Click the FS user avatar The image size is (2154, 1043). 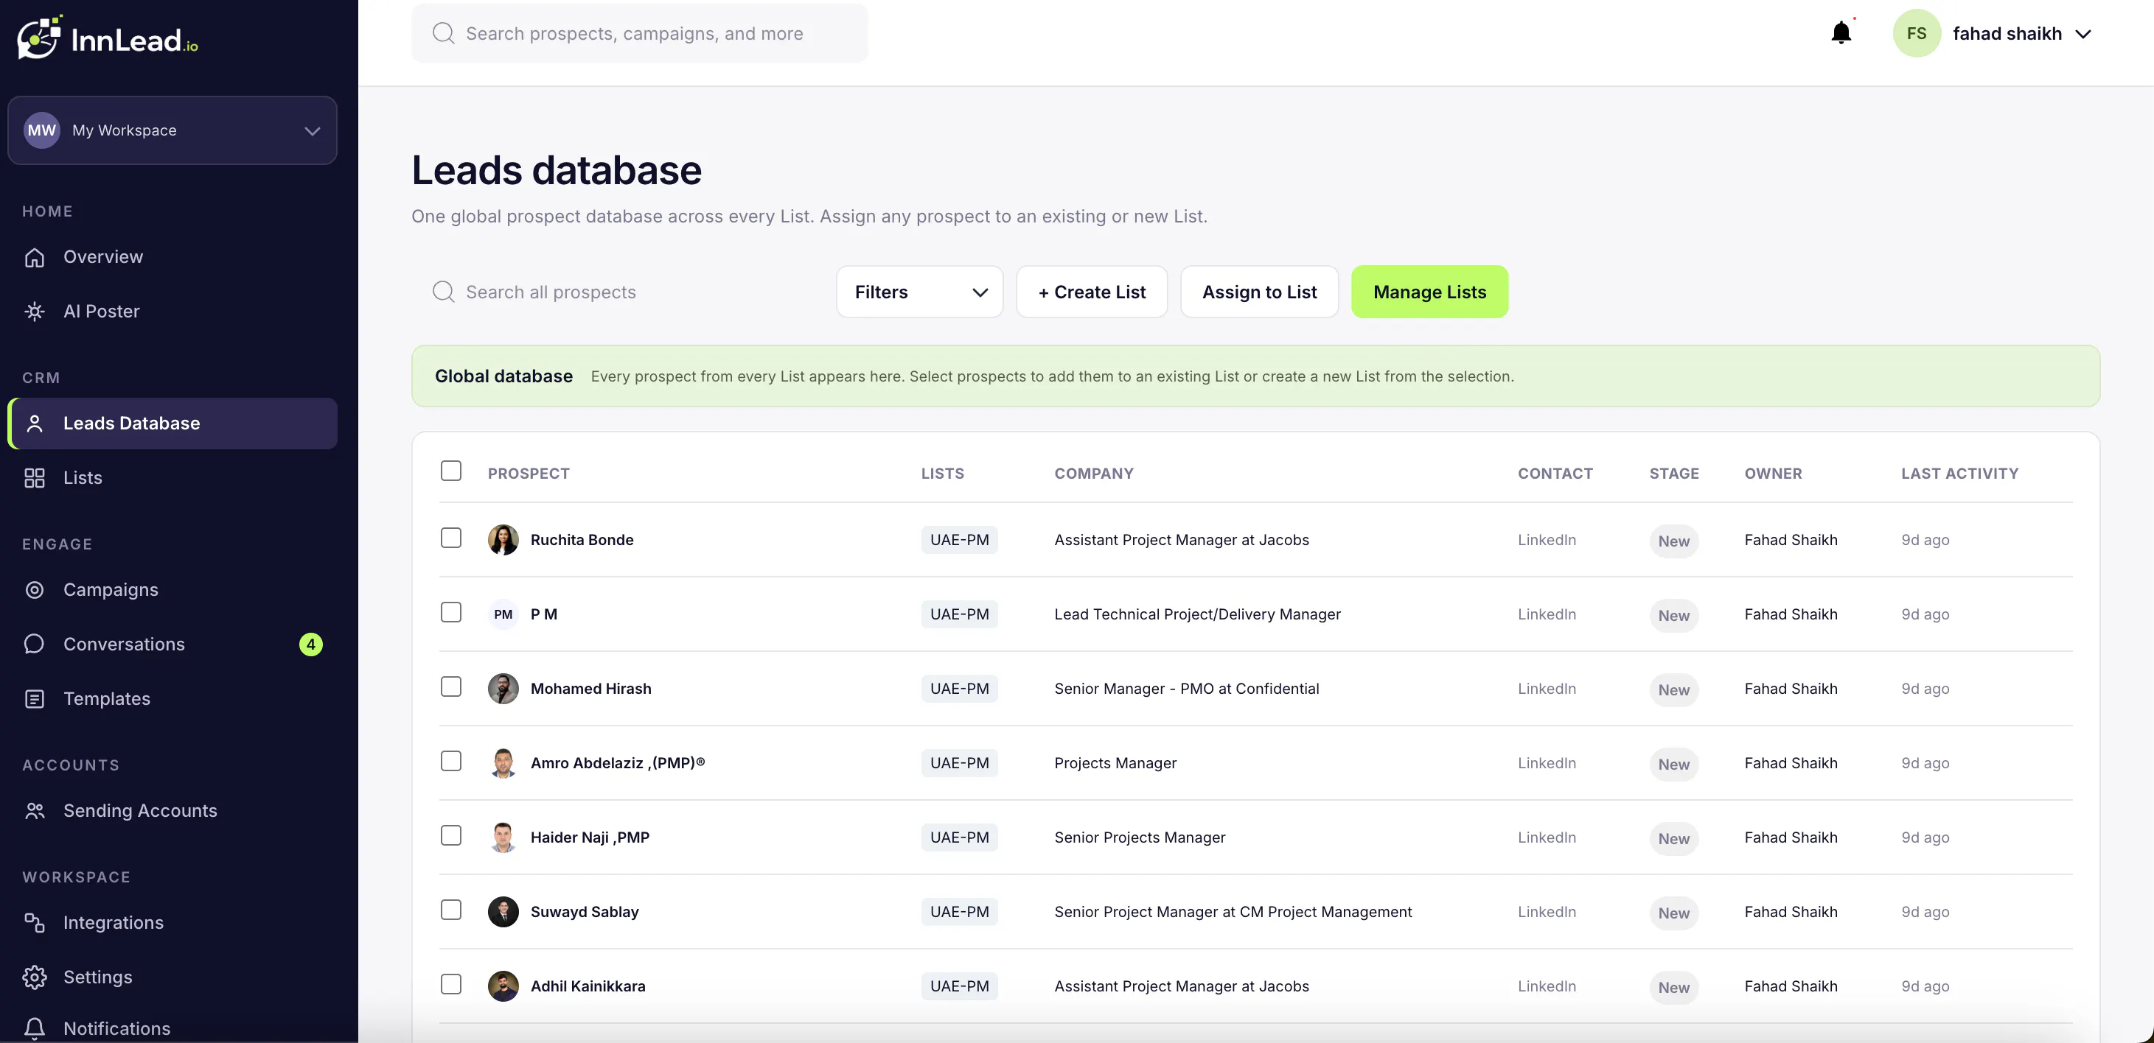(x=1917, y=33)
